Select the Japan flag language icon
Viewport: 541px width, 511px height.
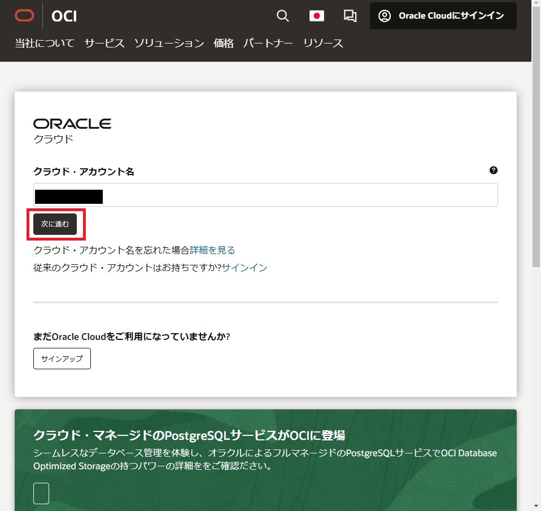click(317, 16)
